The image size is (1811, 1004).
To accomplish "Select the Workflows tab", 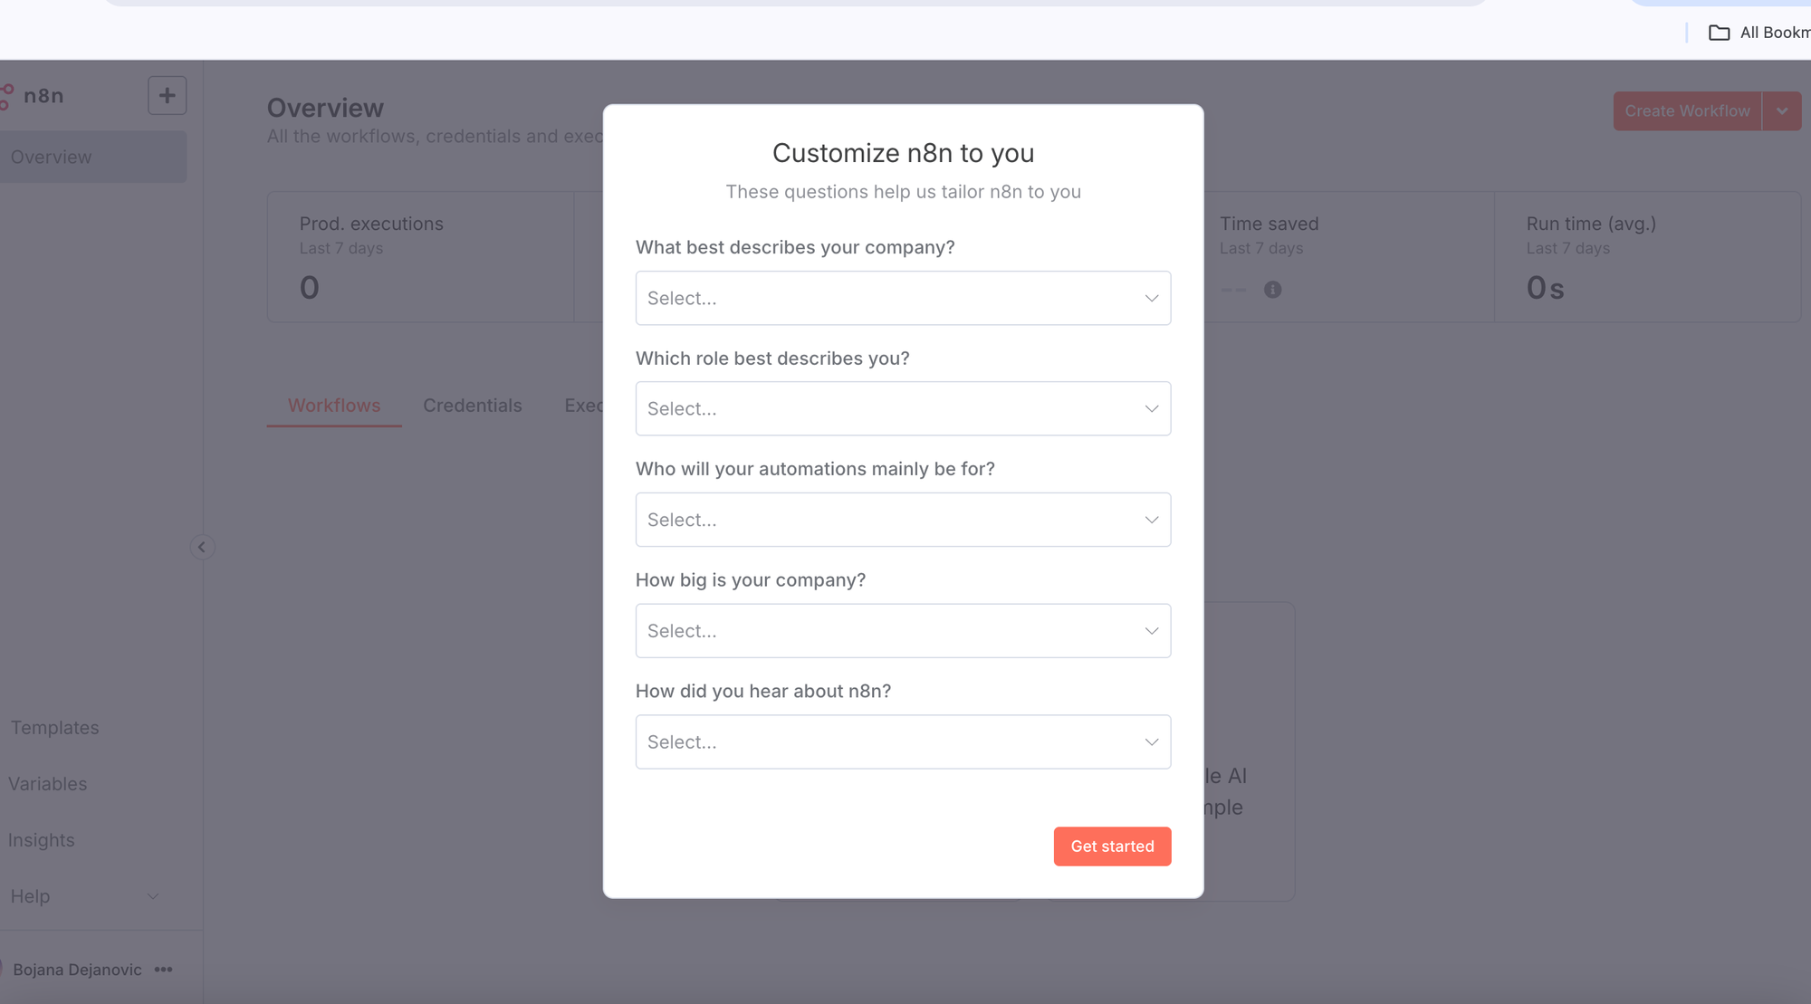I will (334, 406).
